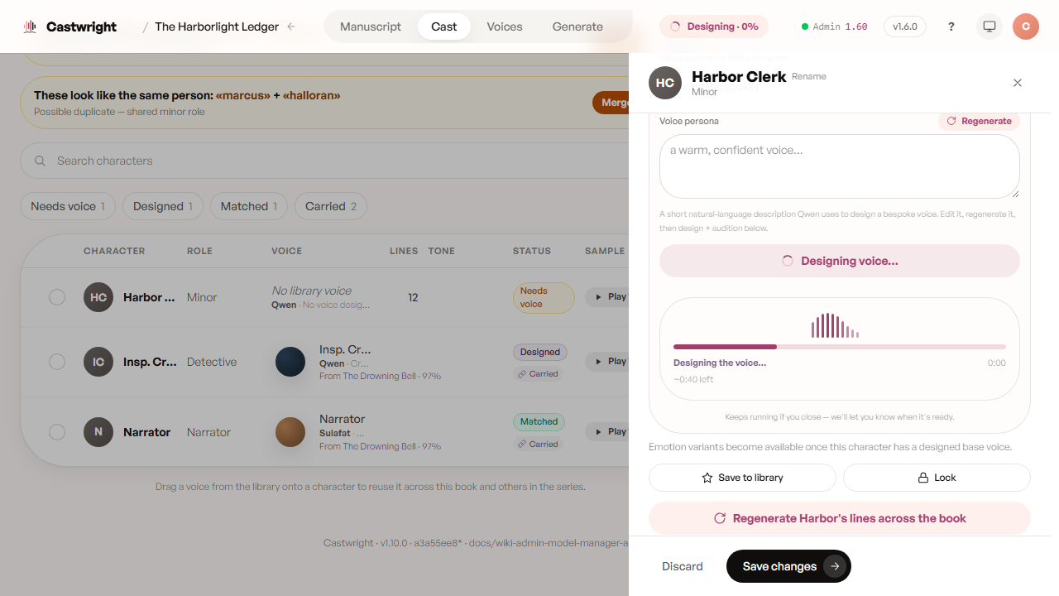Click the voice design progress bar
The height and width of the screenshot is (596, 1059).
840,347
